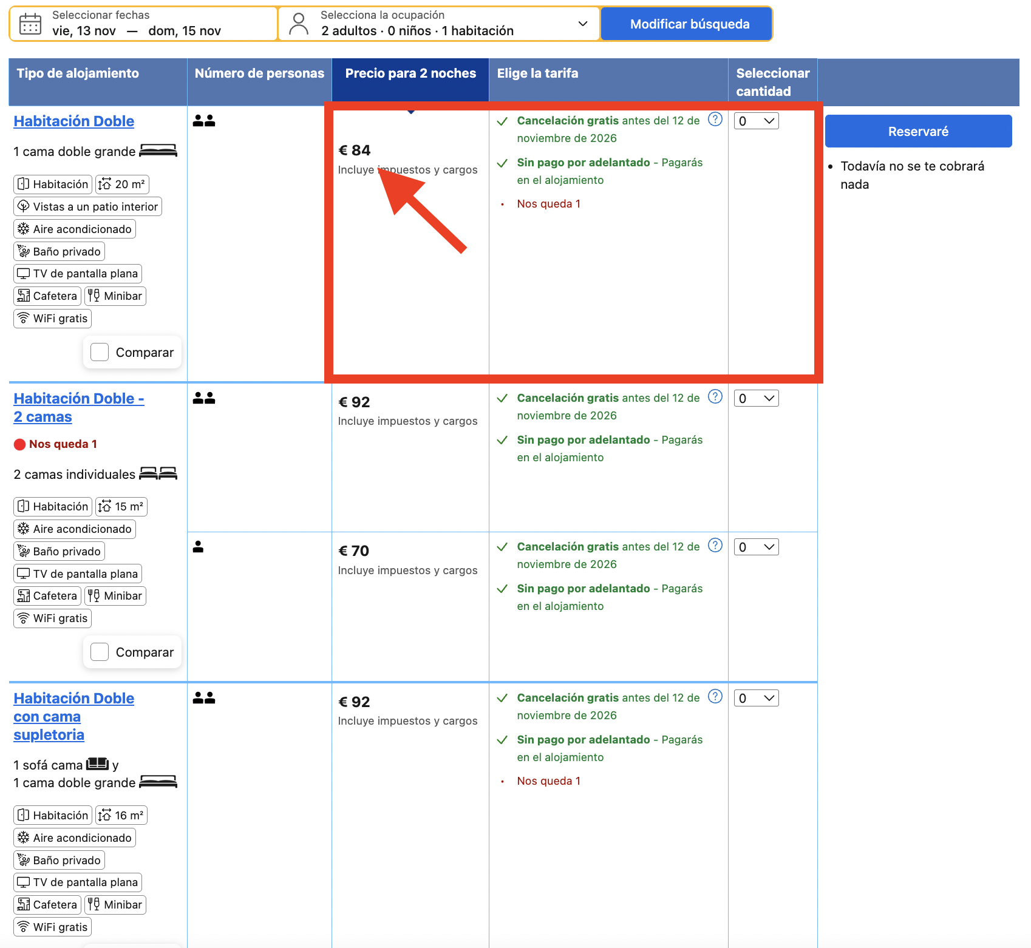Select the check-in date vie, 13 nov
Viewport: 1031px width, 948px height.
click(84, 31)
